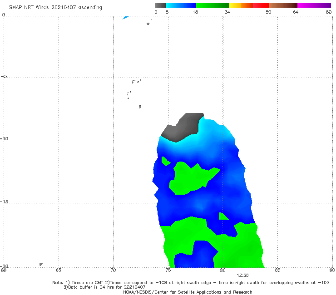This screenshot has width=336, height=295.
Task: Click longitude axis label '85'
Action: 277,270
